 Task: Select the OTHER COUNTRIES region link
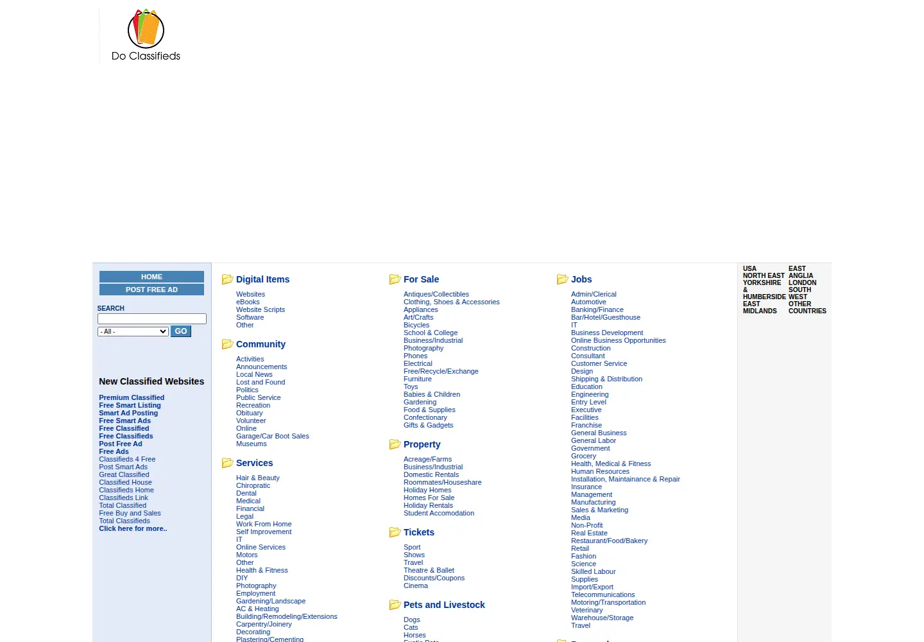pyautogui.click(x=807, y=308)
